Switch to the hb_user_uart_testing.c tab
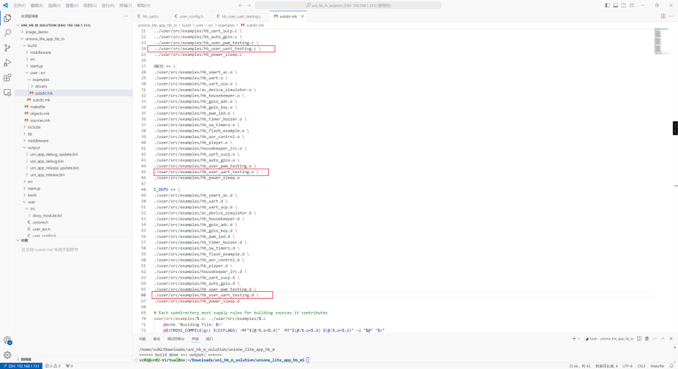This screenshot has height=369, width=678. point(240,16)
